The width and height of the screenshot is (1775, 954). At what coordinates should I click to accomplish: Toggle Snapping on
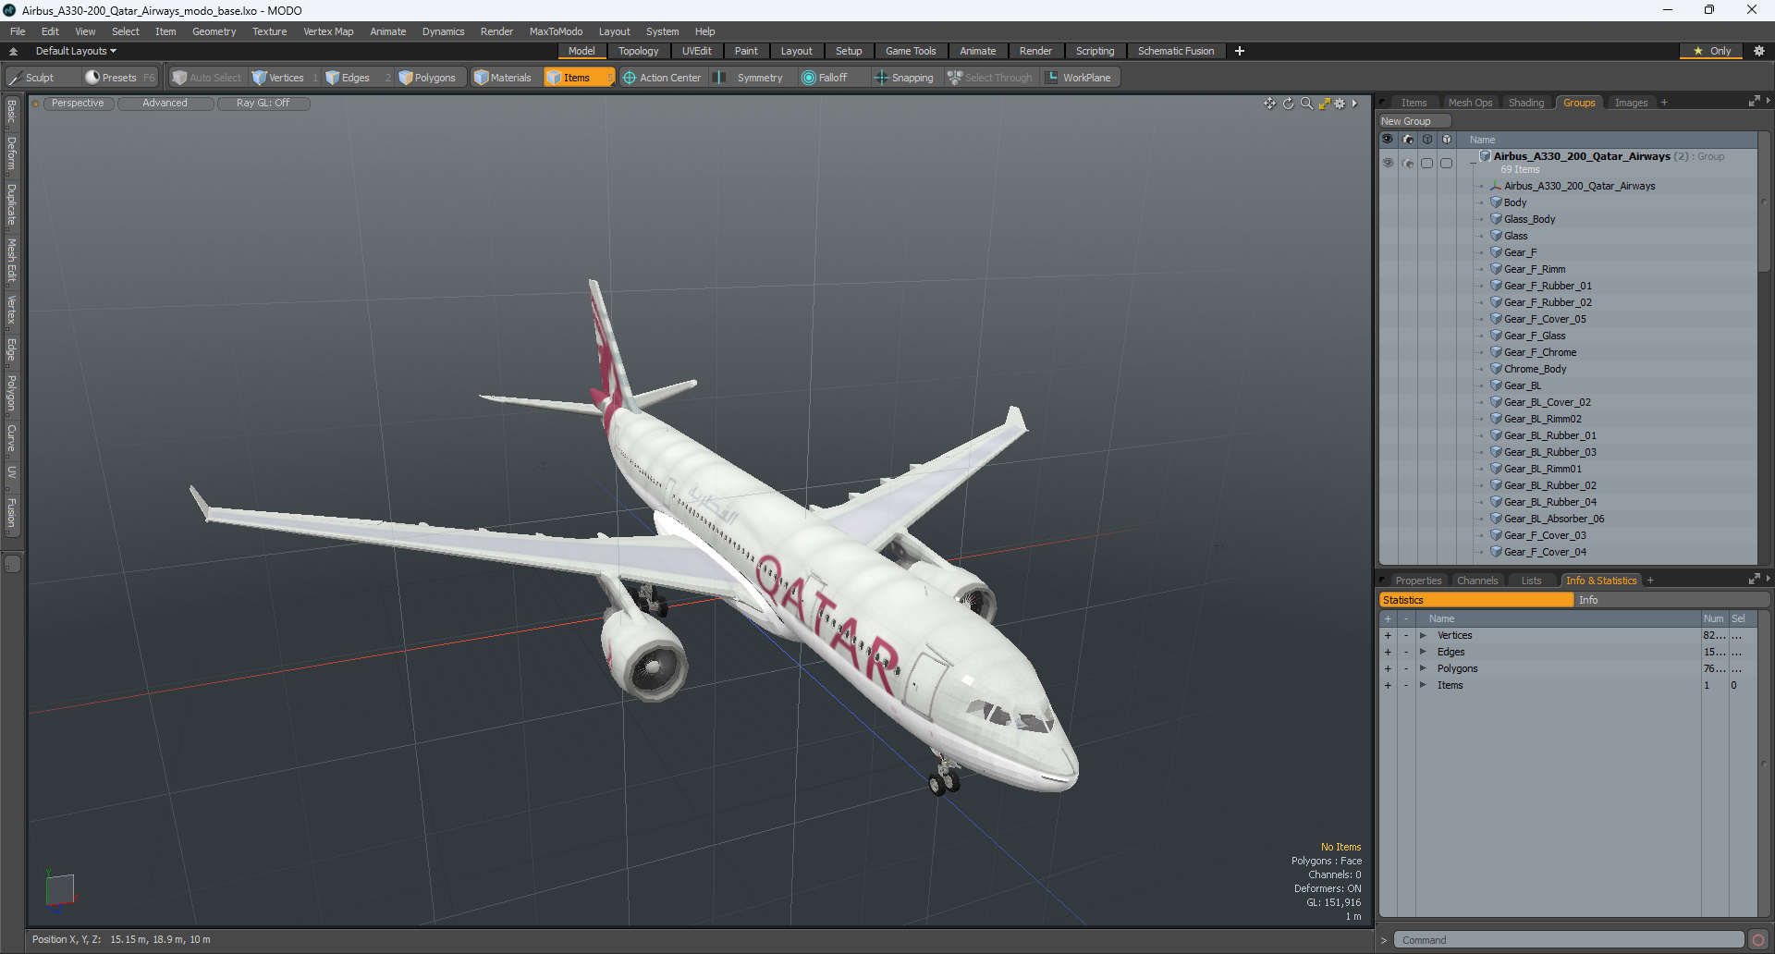[x=904, y=78]
